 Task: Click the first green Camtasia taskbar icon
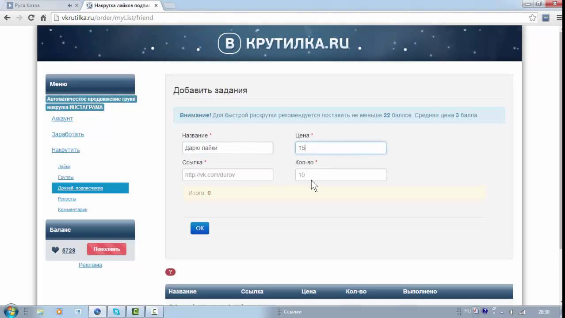click(x=136, y=312)
